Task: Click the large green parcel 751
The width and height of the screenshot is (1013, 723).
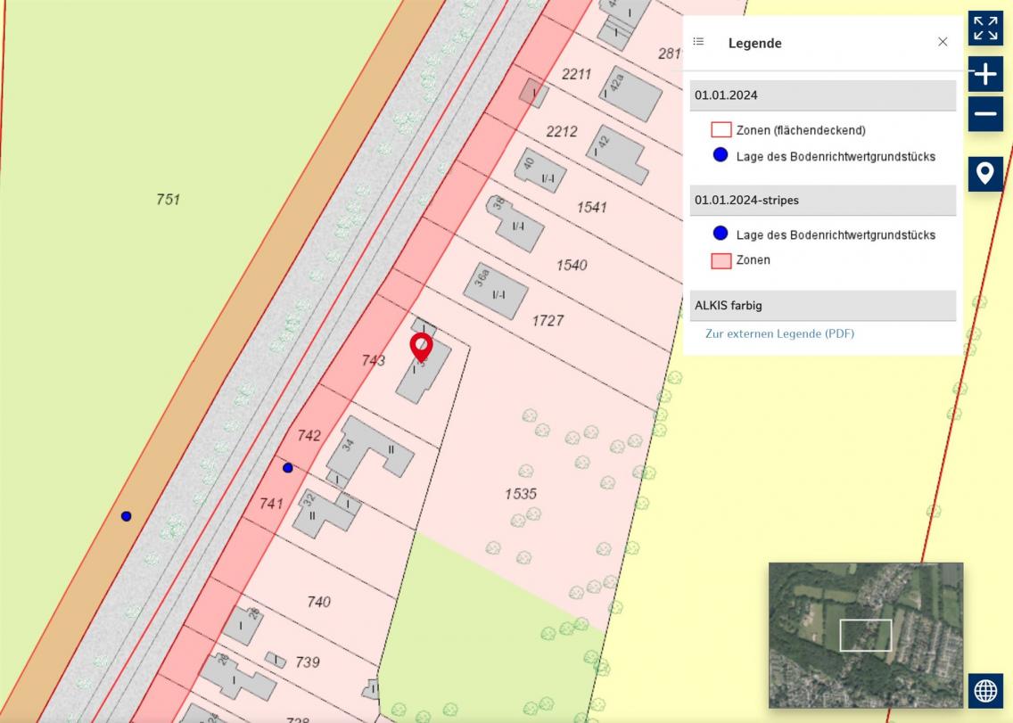Action: click(168, 200)
